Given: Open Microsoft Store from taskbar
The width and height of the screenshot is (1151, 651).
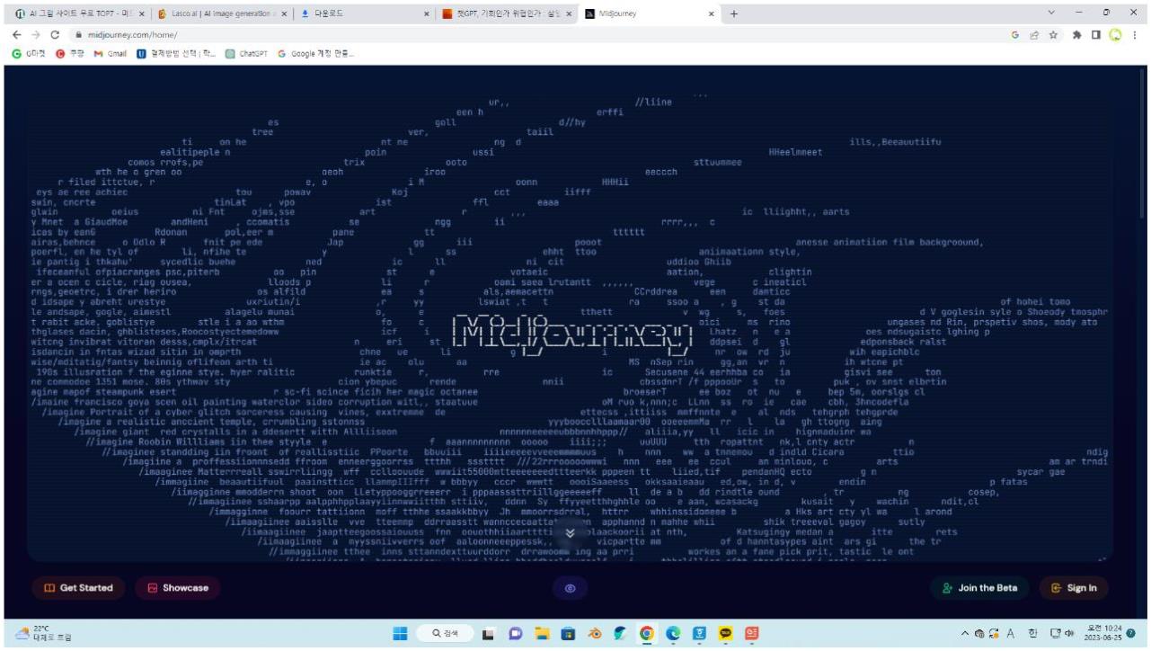Looking at the screenshot, I should (x=569, y=634).
